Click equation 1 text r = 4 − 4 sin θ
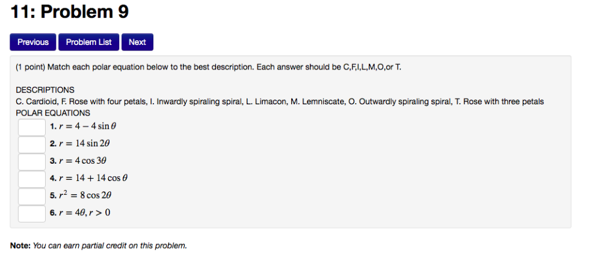616x253 pixels. (x=88, y=126)
